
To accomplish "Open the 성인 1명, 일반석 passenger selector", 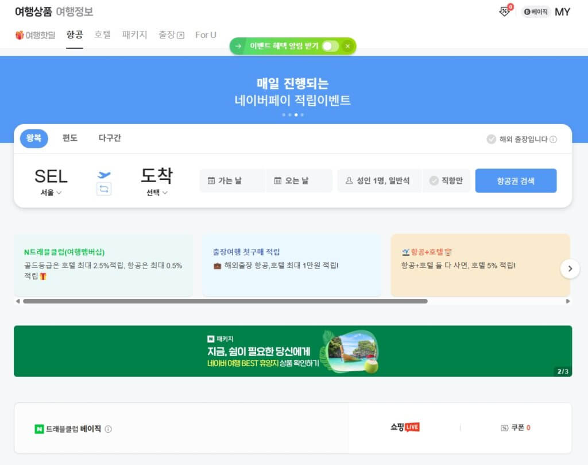I will pos(378,180).
